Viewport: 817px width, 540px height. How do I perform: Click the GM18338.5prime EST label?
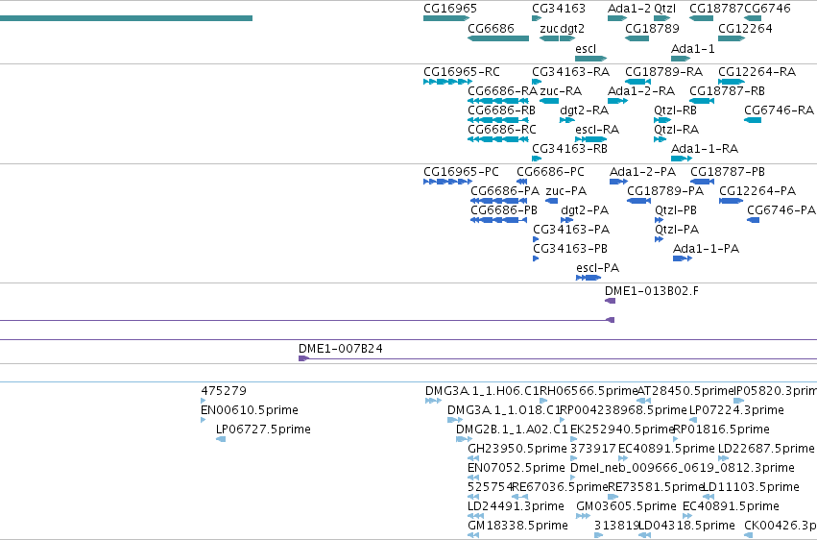click(517, 526)
